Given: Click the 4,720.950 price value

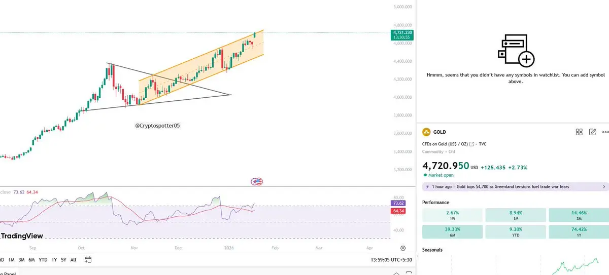Looking at the screenshot, I should (x=446, y=166).
